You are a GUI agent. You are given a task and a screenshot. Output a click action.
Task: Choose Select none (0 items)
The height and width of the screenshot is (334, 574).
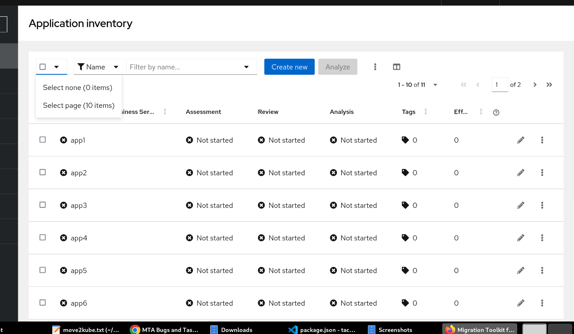point(78,88)
